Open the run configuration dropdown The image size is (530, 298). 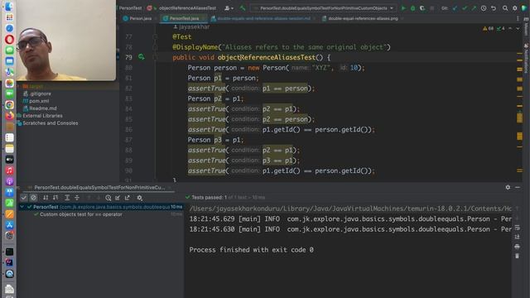(323, 8)
